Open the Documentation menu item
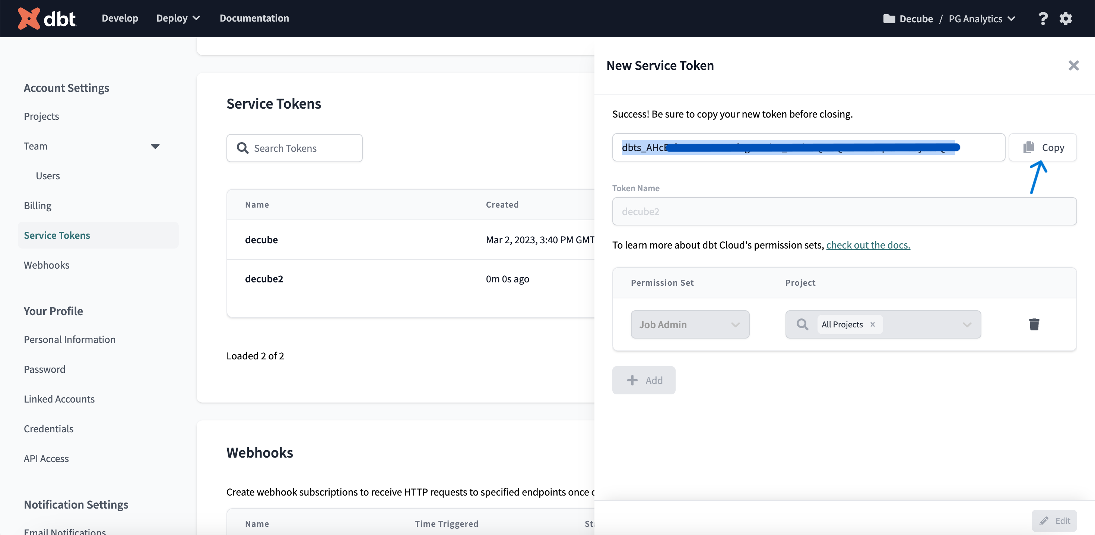The width and height of the screenshot is (1095, 535). 254,18
